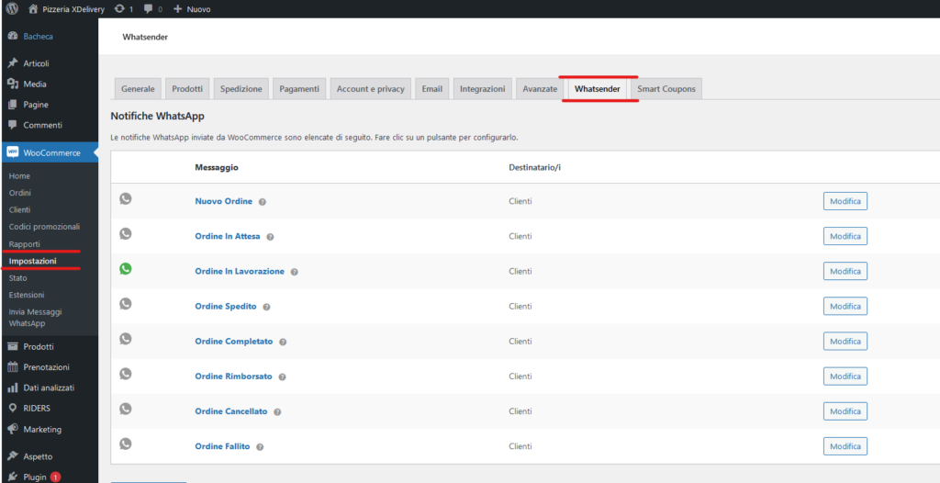Image resolution: width=940 pixels, height=483 pixels.
Task: Open the Dati analizzati menu
Action: [x=49, y=388]
